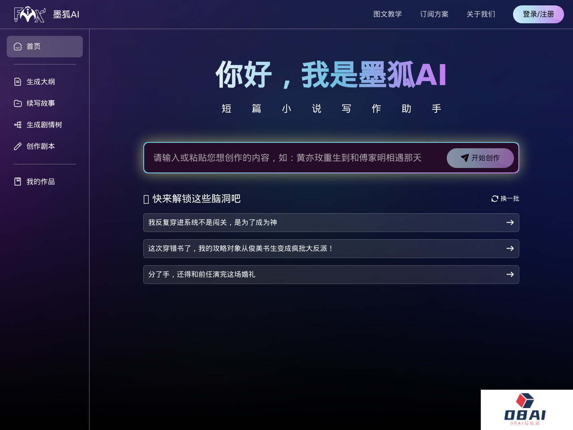Open the 图文教学 menu item
Screen dimensions: 573x430
(x=387, y=14)
